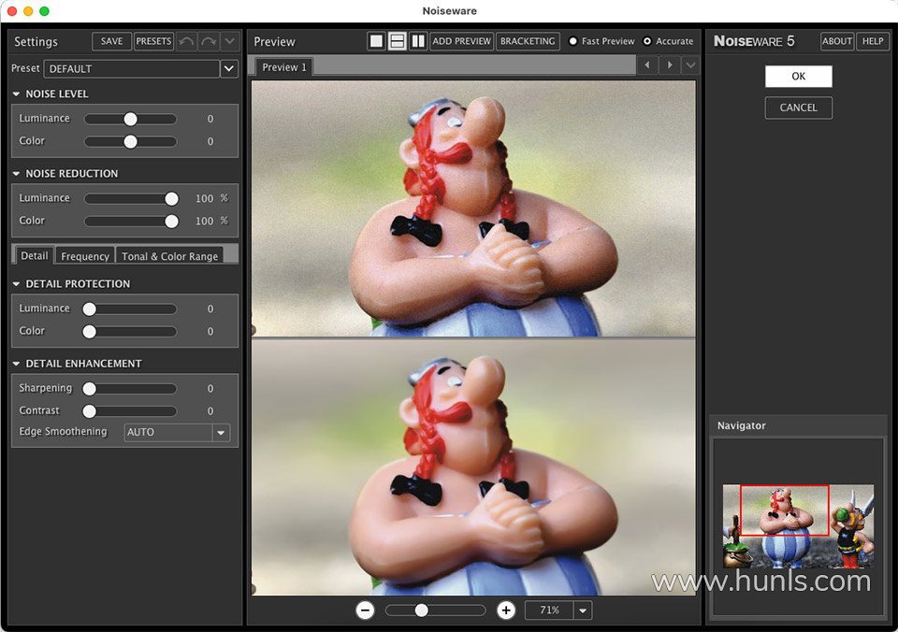Collapse the DETAIL ENHANCEMENT section
Viewport: 898px width, 632px height.
16,364
